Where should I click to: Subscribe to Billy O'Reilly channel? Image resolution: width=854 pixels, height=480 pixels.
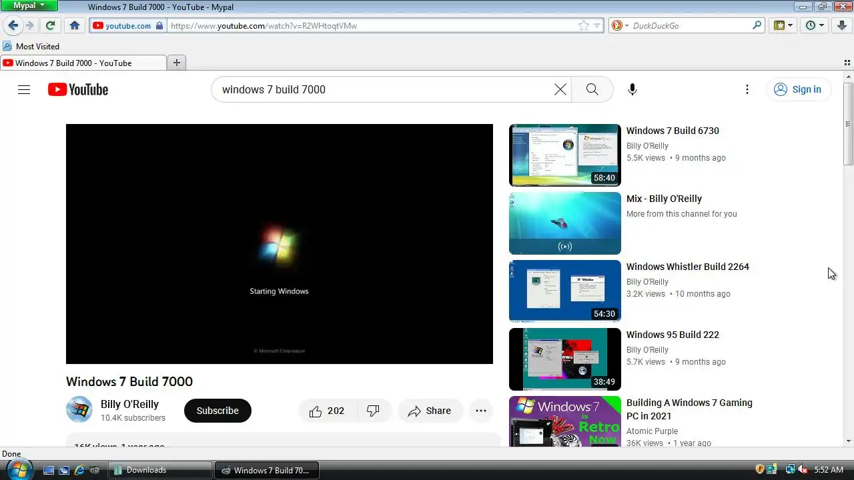click(x=218, y=411)
